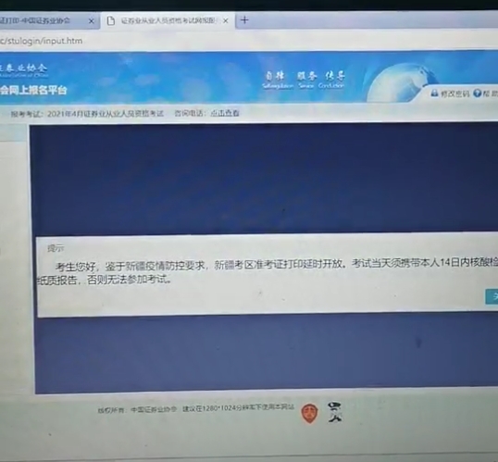Image resolution: width=498 pixels, height=462 pixels.
Task: Open a new tab with the plus button
Action: click(244, 20)
